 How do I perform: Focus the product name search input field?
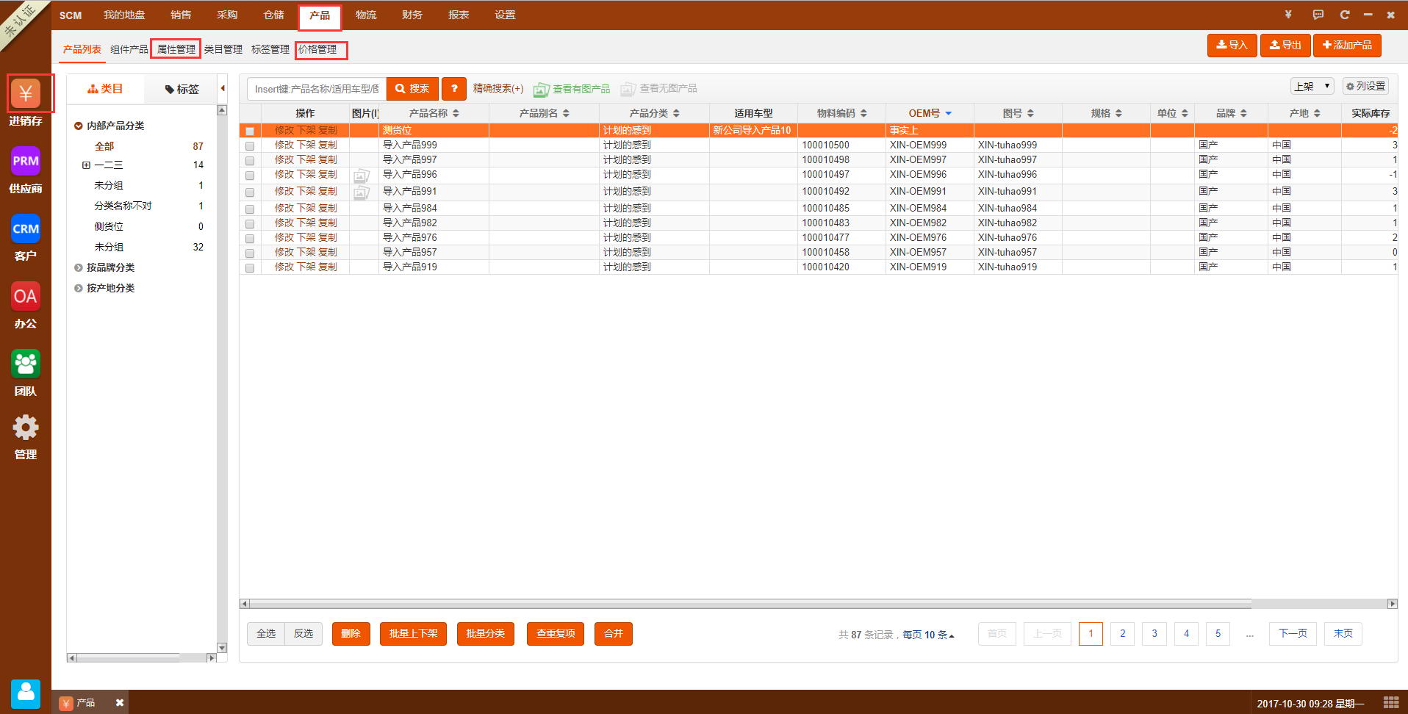[317, 89]
